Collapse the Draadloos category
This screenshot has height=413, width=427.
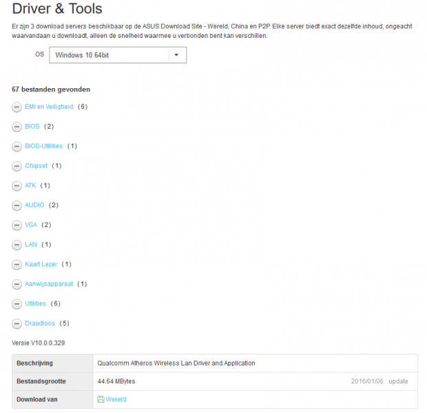coord(17,324)
